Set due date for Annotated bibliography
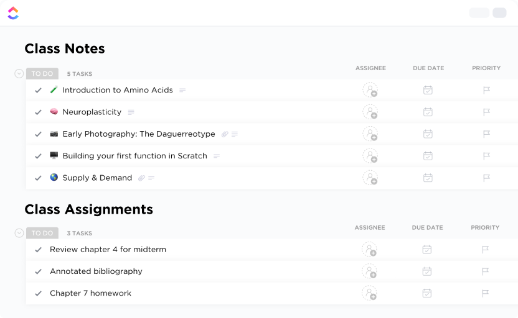This screenshot has width=518, height=318. tap(427, 271)
